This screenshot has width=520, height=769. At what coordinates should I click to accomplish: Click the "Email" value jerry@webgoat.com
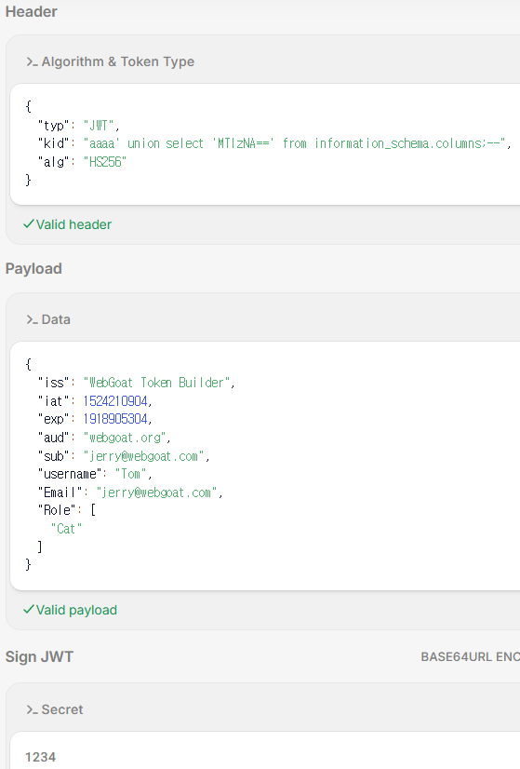[x=157, y=492]
